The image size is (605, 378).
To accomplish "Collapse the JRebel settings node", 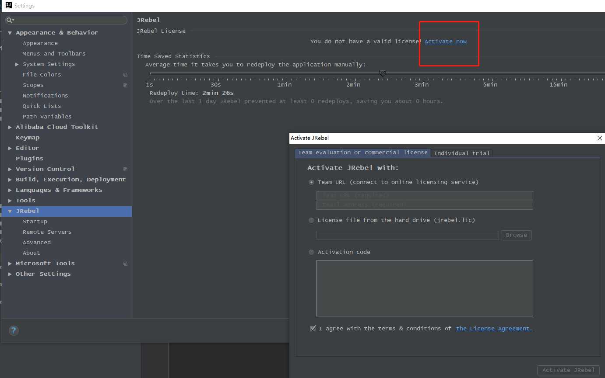I will click(10, 211).
